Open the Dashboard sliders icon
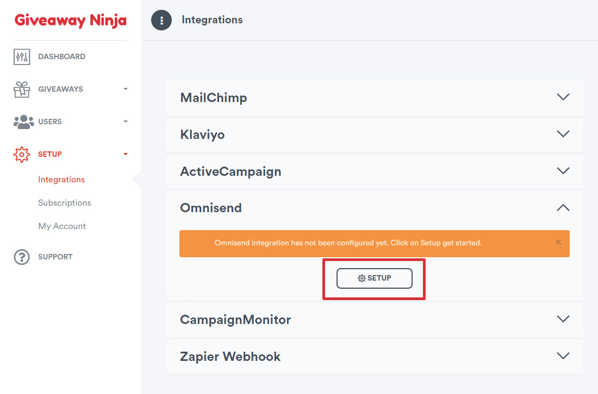 point(22,57)
